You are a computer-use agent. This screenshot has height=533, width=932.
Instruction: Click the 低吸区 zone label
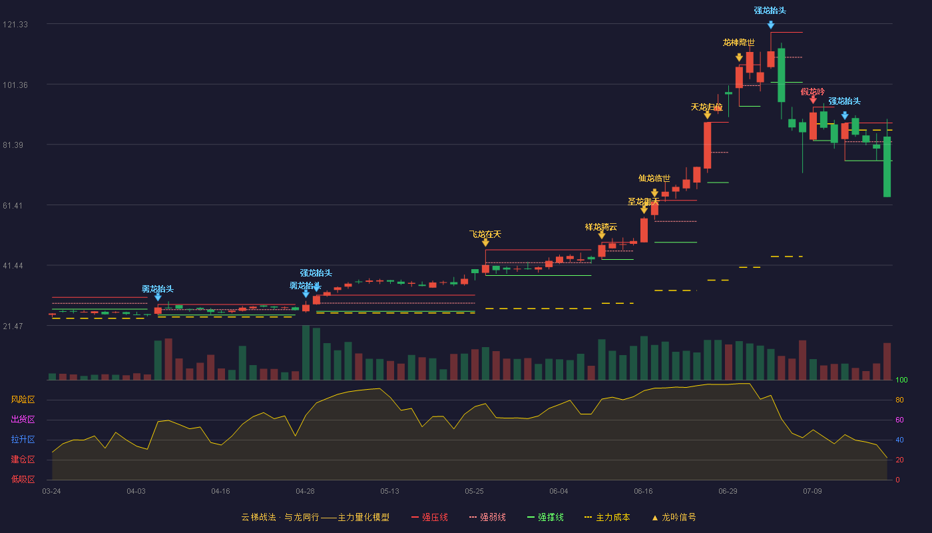pos(23,479)
